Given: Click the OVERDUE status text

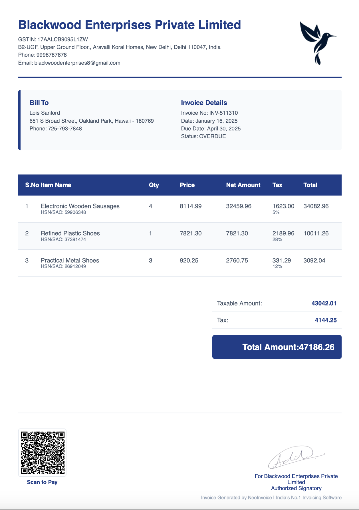Looking at the screenshot, I should click(x=212, y=136).
